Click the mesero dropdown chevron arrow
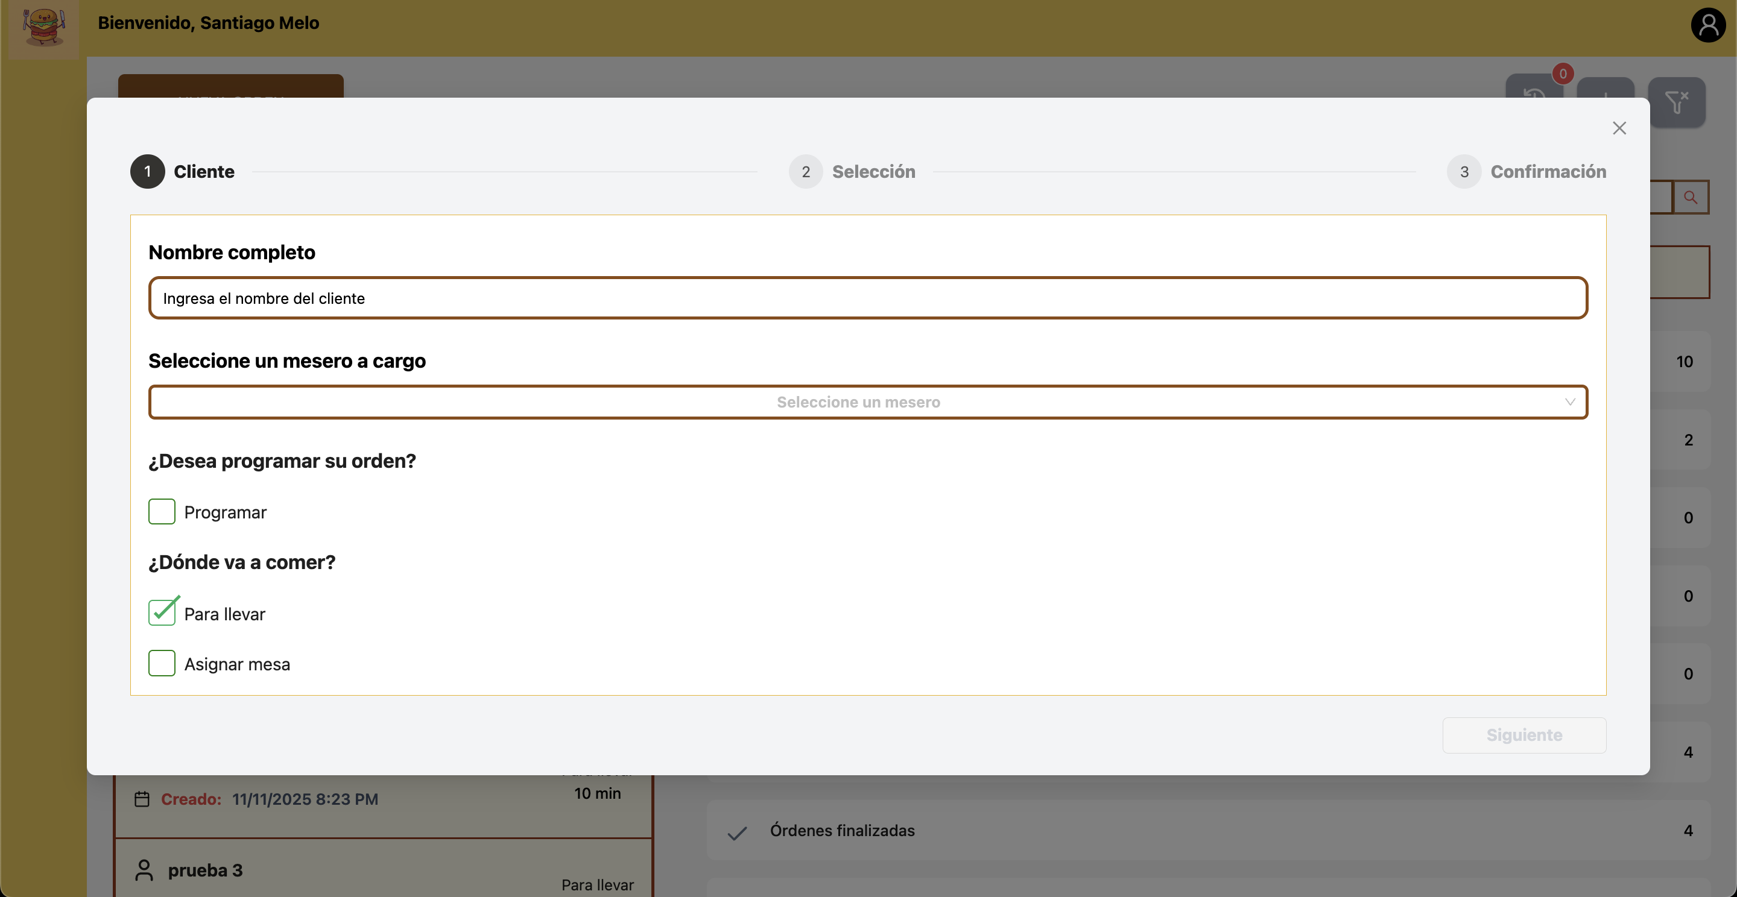The image size is (1737, 897). pyautogui.click(x=1570, y=402)
